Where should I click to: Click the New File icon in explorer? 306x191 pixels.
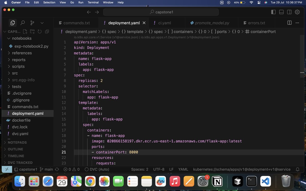[25, 32]
